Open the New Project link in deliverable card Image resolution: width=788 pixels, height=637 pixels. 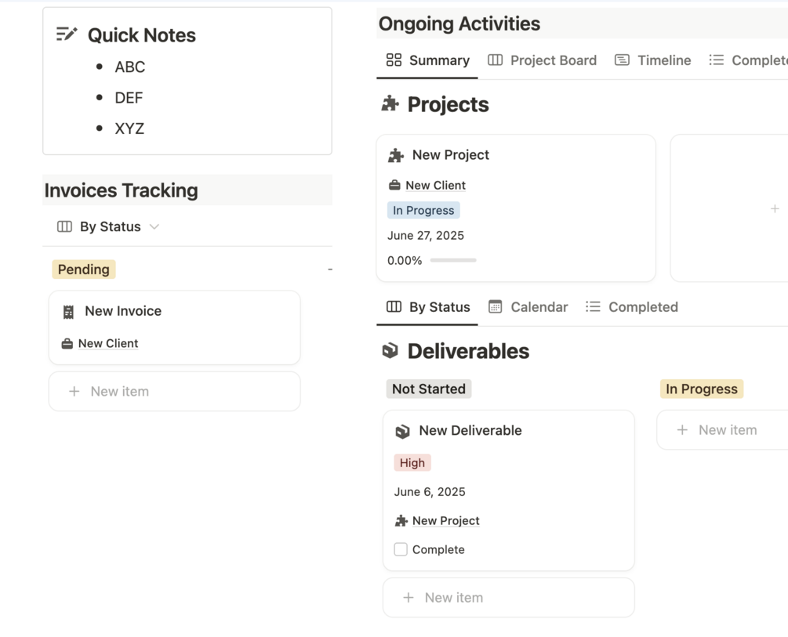point(445,521)
